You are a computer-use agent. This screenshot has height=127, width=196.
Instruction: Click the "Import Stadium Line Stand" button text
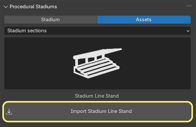point(101,111)
